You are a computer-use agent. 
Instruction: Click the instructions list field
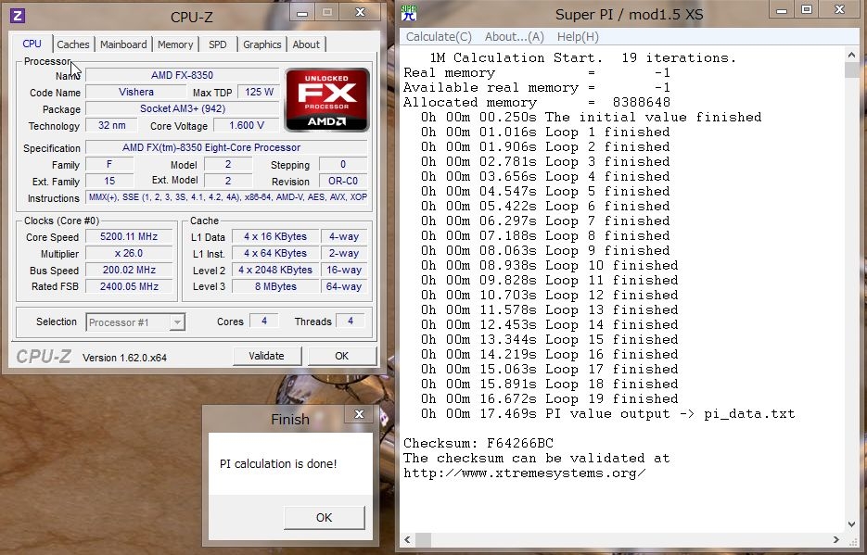226,197
